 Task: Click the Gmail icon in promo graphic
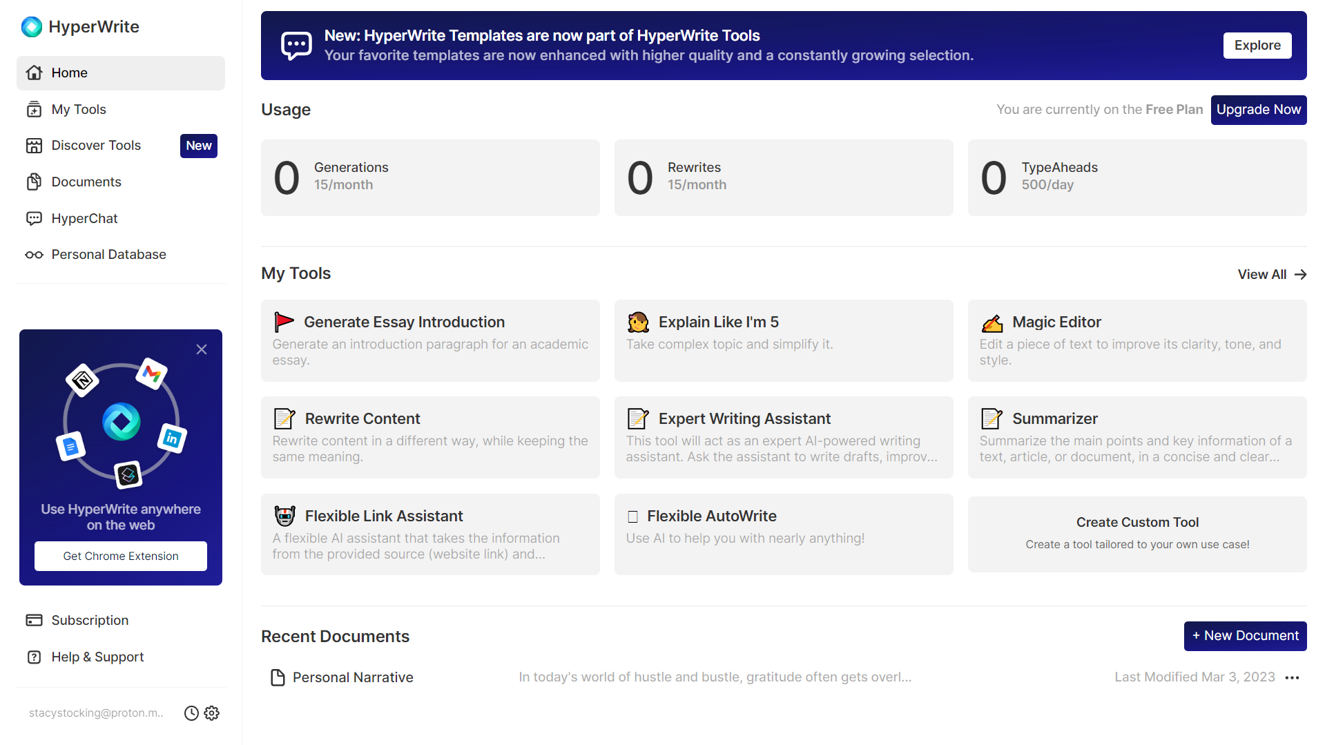(151, 374)
